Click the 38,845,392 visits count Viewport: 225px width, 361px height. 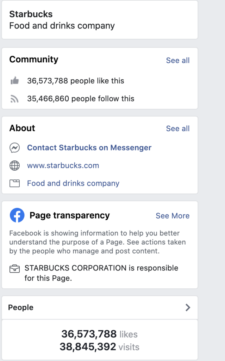pyautogui.click(x=100, y=347)
